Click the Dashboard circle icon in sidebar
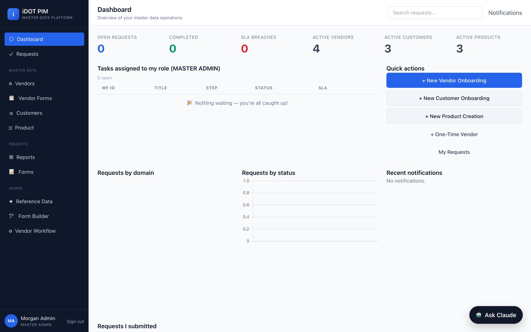The height and width of the screenshot is (332, 531). [11, 39]
